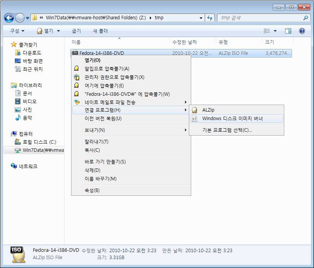Image resolution: width=314 pixels, height=268 pixels.
Task: Choose 이전 버전 복원(U)
Action: coord(131,119)
